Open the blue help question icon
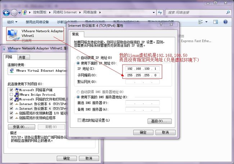This screenshot has width=234, height=164. point(225,22)
